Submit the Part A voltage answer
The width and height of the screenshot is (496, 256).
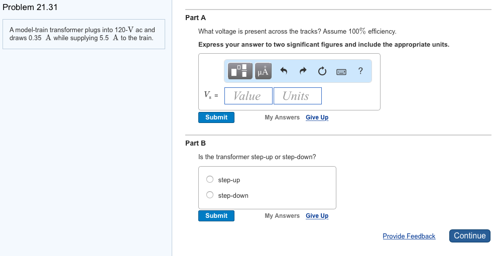tap(216, 117)
